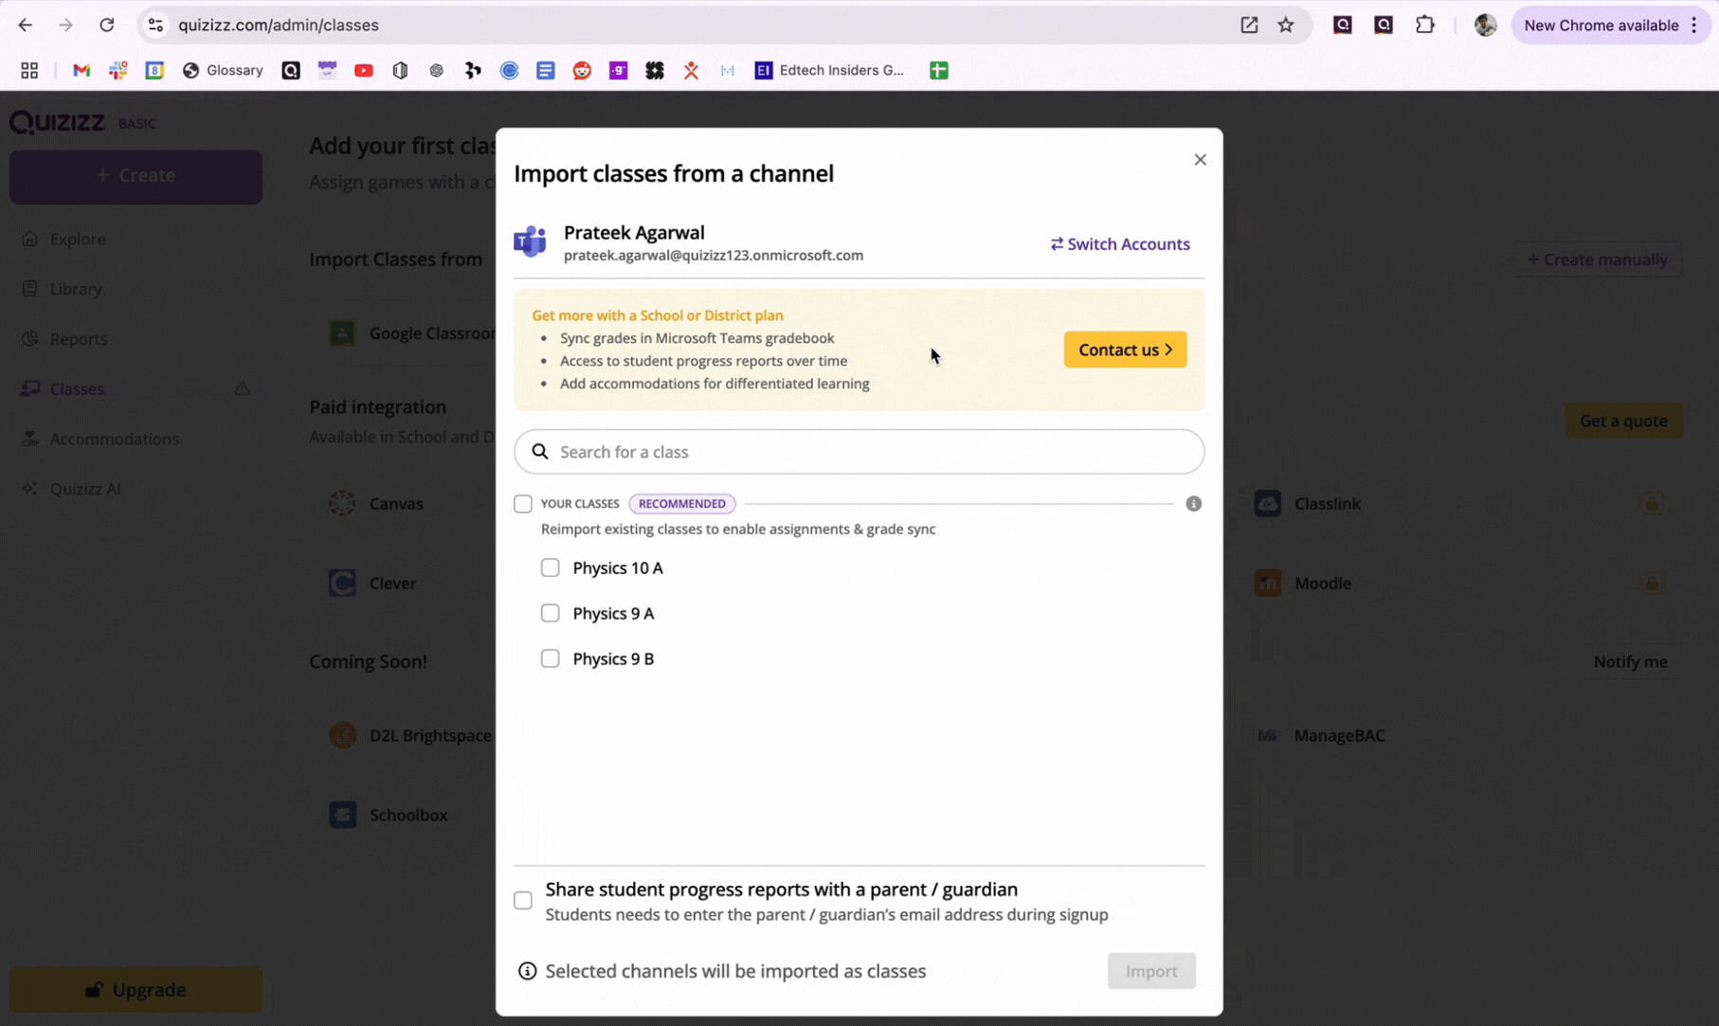The height and width of the screenshot is (1026, 1719).
Task: Open Chrome extensions puzzle icon
Action: pos(1424,25)
